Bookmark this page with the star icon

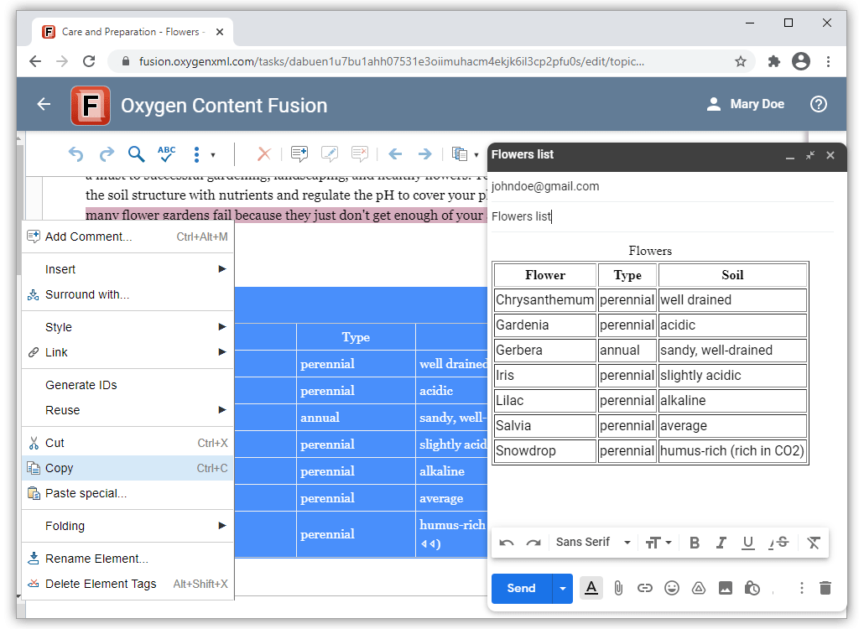coord(741,62)
